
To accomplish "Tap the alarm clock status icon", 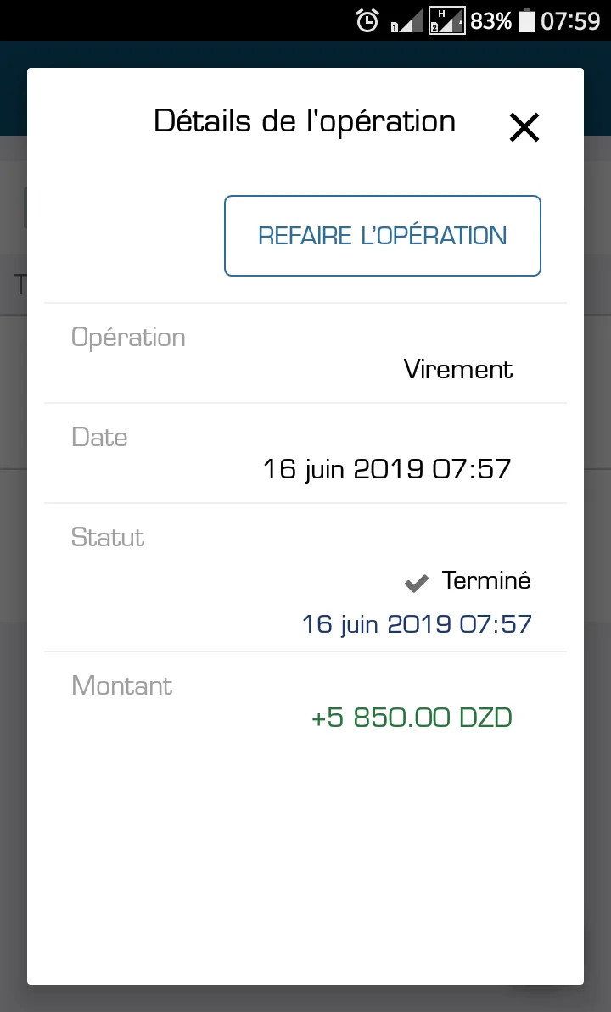I will [367, 20].
